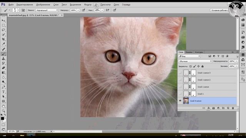This screenshot has height=138, width=246.
Task: Delete layer with trash icon
Action: coord(233,108)
